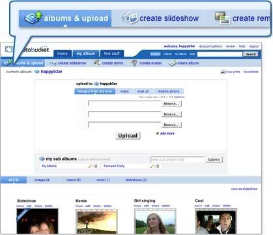Click the share album icon
The image size is (273, 235).
click(173, 63)
